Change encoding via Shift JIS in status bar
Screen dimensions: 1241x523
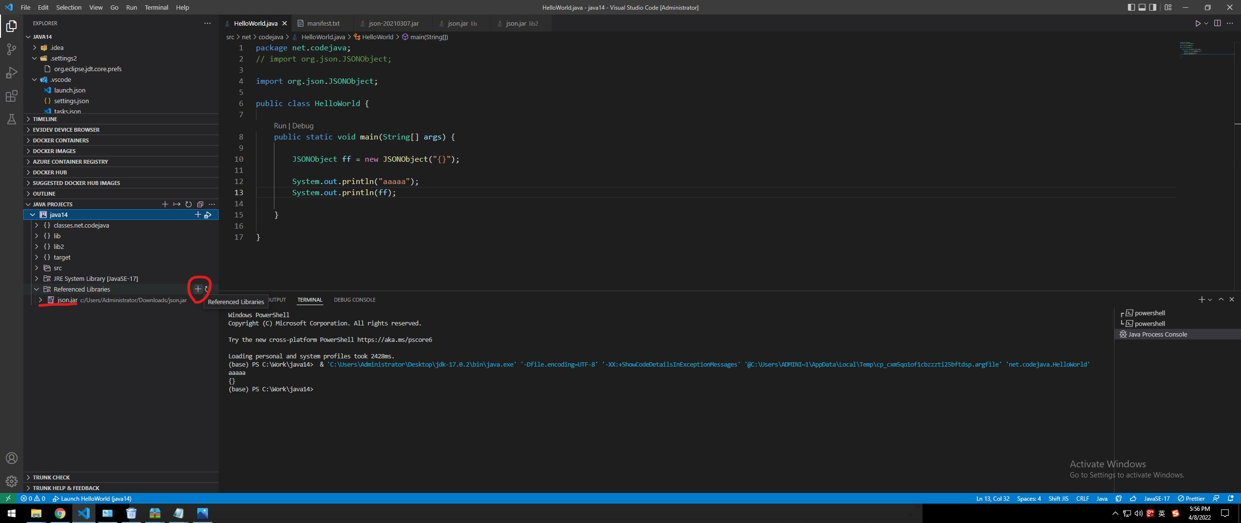pyautogui.click(x=1058, y=498)
